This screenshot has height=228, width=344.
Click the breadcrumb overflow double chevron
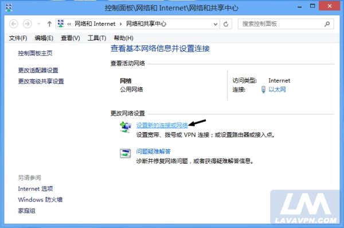(69, 24)
